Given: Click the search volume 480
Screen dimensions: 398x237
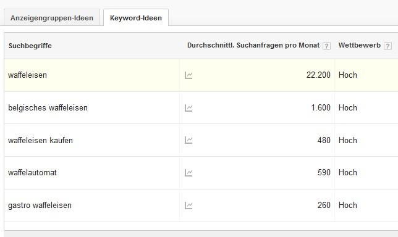Looking at the screenshot, I should point(324,140).
